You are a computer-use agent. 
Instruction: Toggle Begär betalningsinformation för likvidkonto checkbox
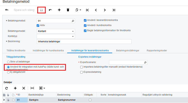point(85,31)
